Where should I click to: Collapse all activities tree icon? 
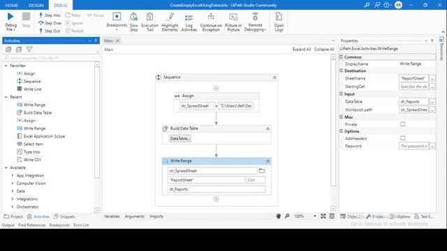point(19,50)
